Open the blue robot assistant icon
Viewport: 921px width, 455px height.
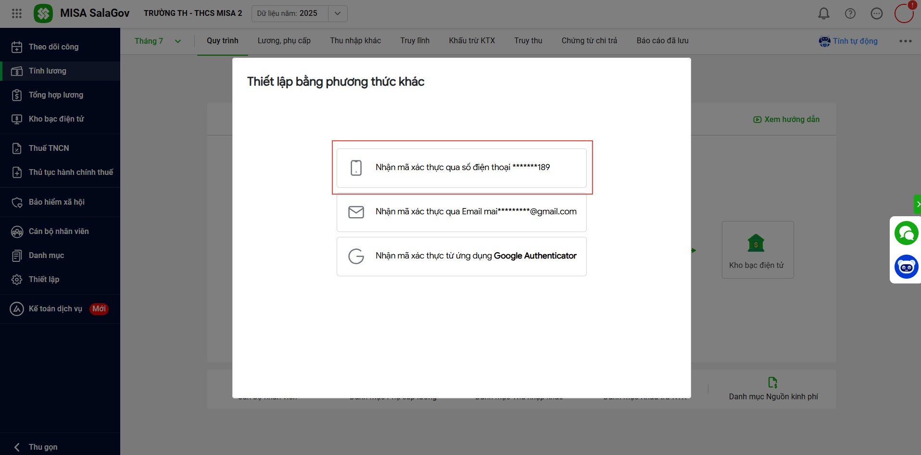coord(906,267)
